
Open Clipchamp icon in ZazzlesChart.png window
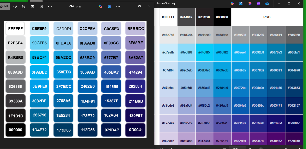250,3
